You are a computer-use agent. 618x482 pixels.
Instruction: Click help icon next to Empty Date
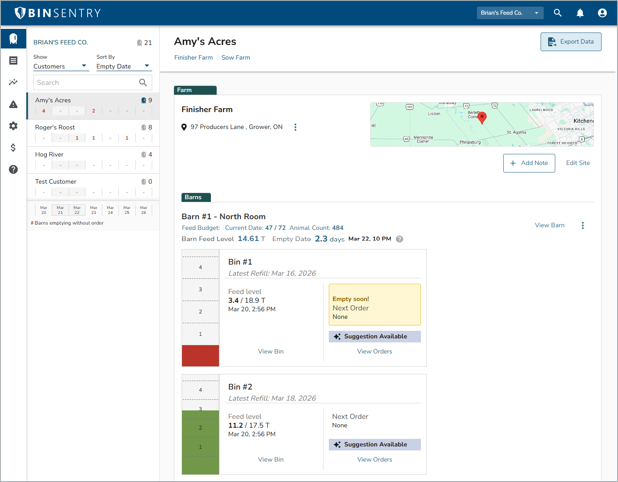click(x=400, y=239)
